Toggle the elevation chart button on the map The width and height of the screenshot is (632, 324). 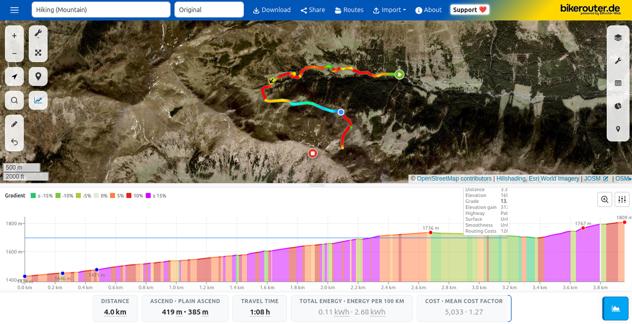[x=38, y=100]
